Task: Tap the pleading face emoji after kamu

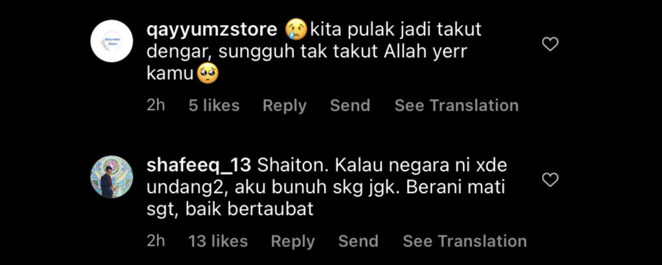Action: [x=208, y=75]
